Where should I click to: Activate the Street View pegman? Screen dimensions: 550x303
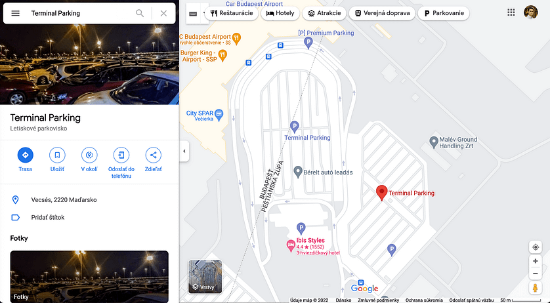[x=536, y=288]
